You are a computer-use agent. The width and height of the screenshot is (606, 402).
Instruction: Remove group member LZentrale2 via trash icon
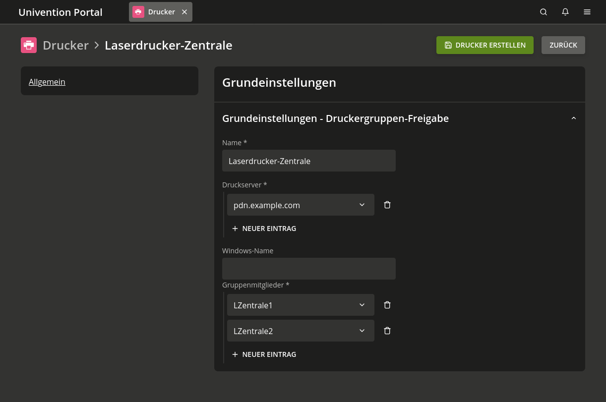click(387, 331)
